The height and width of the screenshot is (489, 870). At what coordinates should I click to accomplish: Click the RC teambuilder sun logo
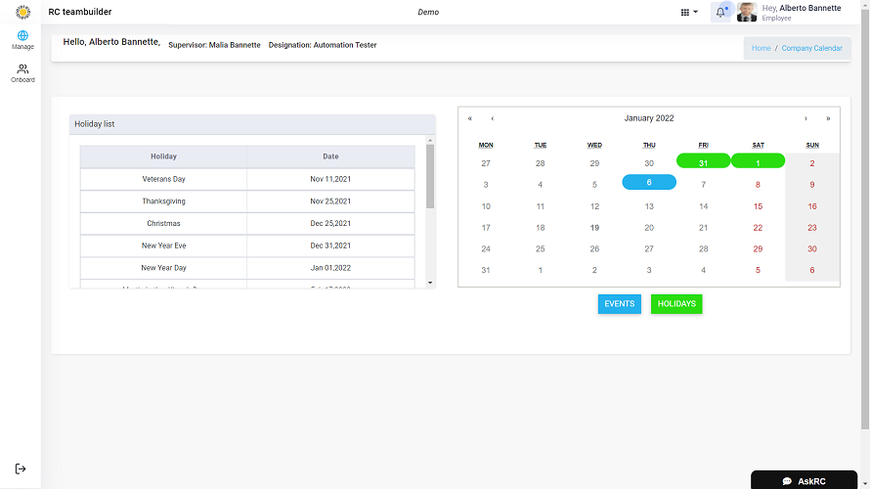(22, 12)
